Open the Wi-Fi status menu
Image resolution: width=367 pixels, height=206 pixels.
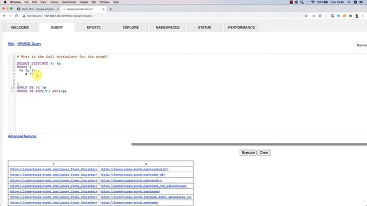pyautogui.click(x=313, y=2)
